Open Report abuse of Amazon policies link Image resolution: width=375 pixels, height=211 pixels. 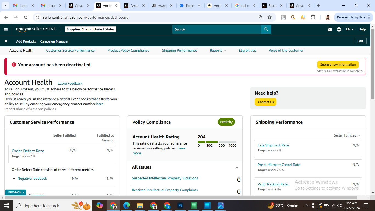(30, 109)
